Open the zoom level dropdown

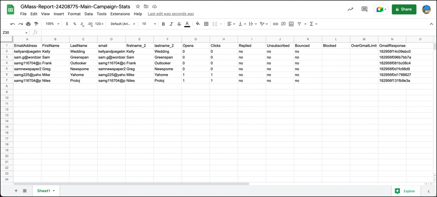(51, 24)
